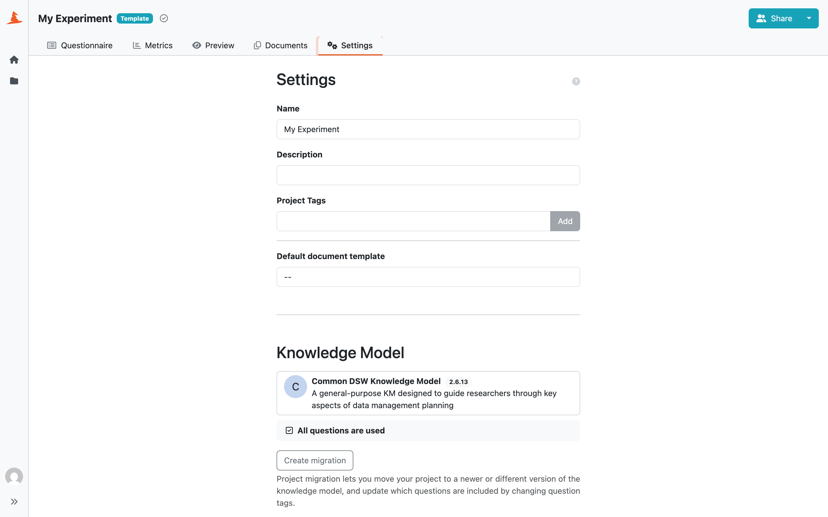Image resolution: width=828 pixels, height=517 pixels.
Task: Click the Template badge
Action: (135, 18)
